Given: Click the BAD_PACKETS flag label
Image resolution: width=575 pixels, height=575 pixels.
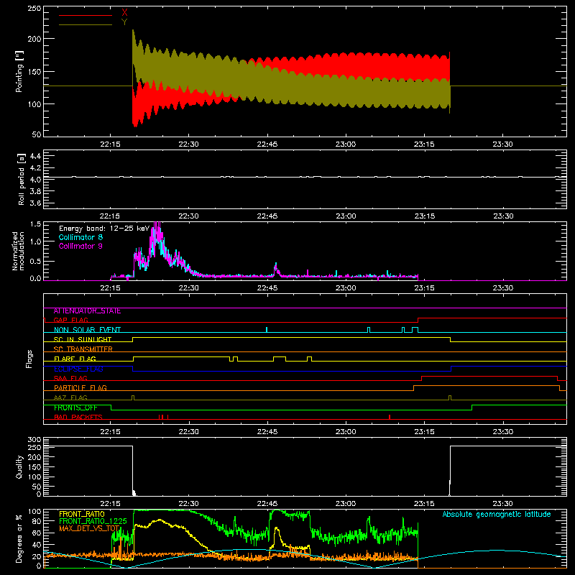Looking at the screenshot, I should click(78, 417).
